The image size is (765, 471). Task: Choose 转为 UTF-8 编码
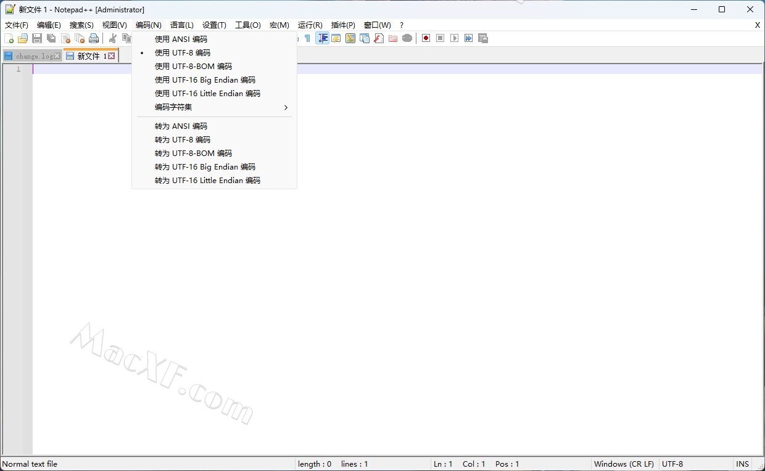tap(214, 140)
